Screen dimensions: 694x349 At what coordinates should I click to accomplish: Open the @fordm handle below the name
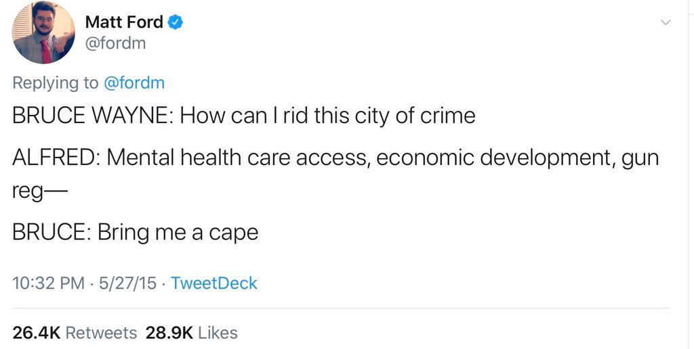(x=115, y=45)
